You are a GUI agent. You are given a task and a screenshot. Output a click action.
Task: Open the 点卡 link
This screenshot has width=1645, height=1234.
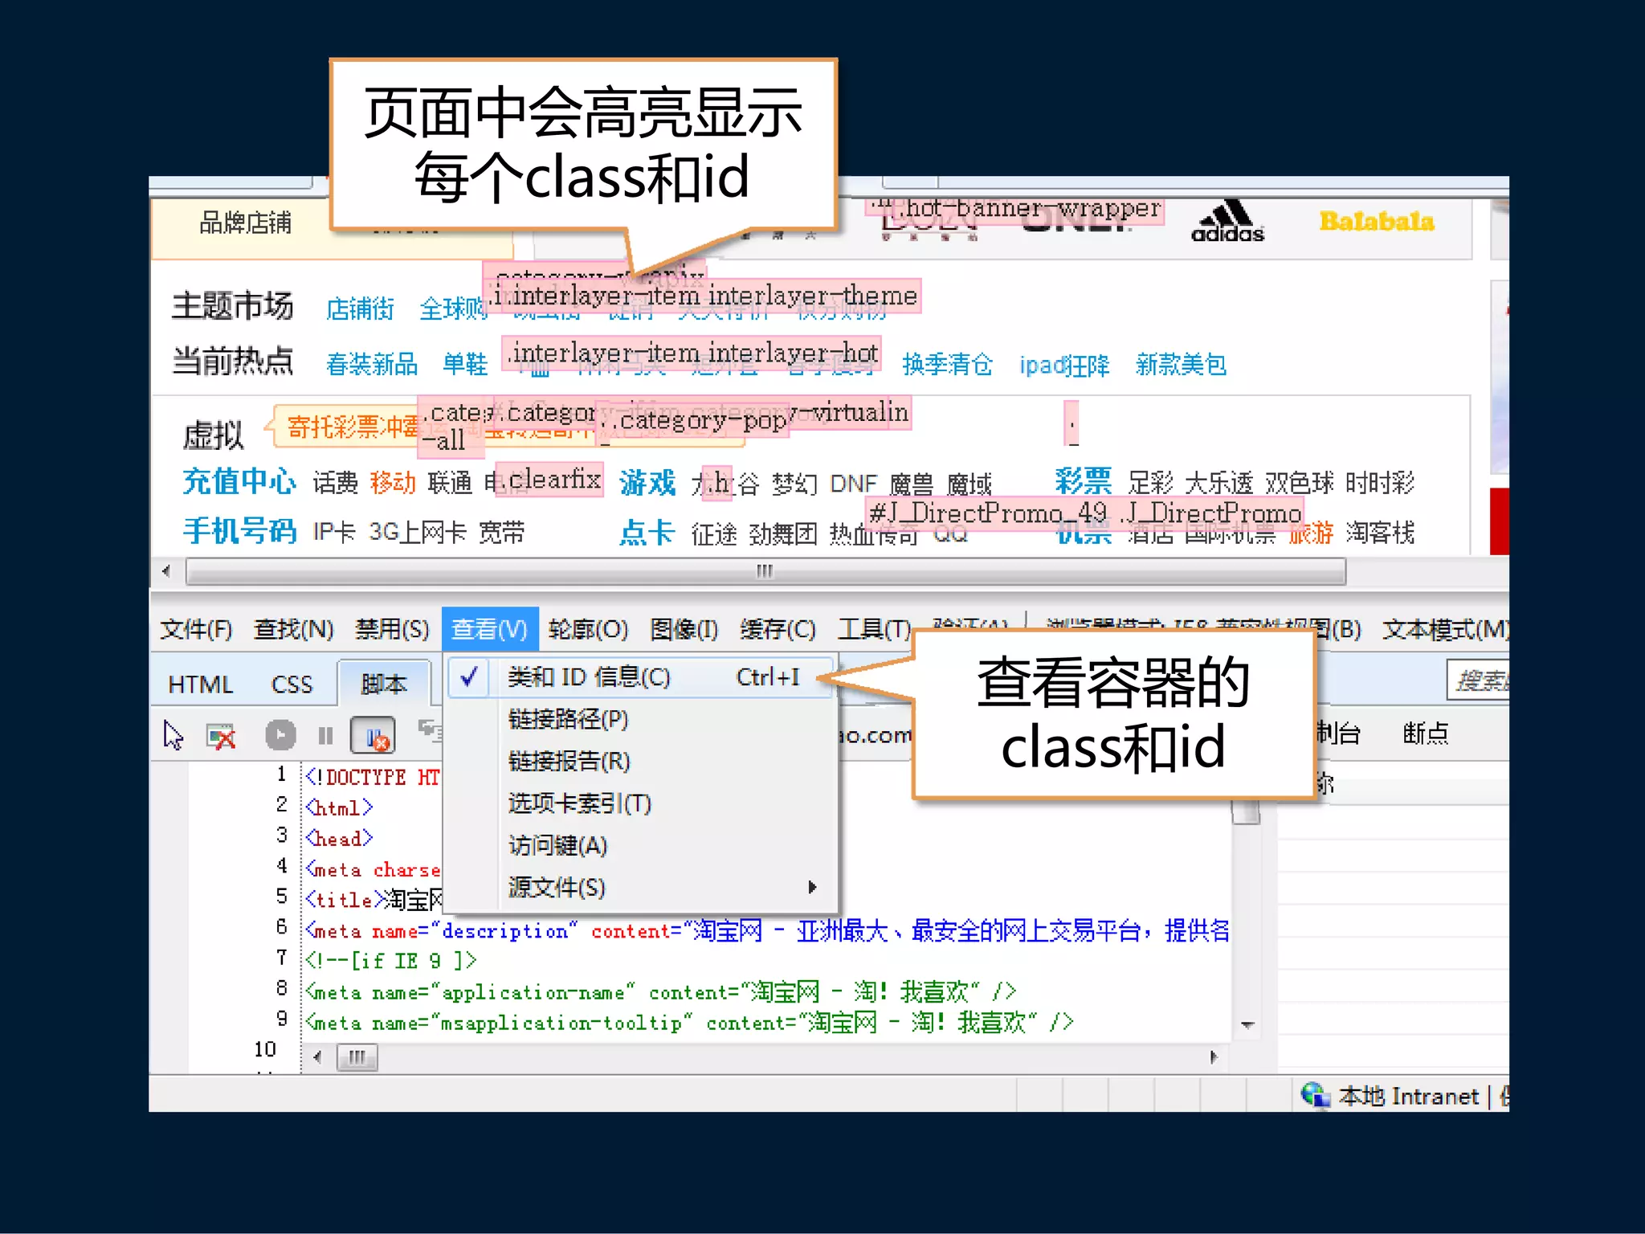[x=647, y=532]
